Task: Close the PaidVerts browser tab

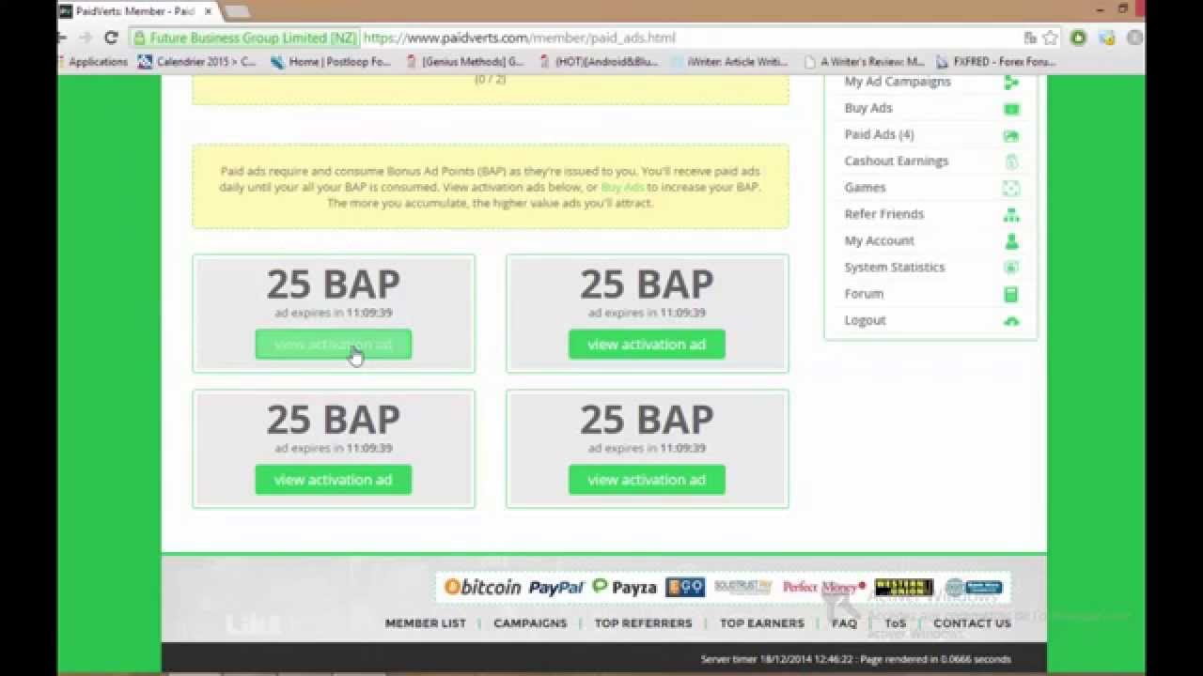Action: tap(207, 11)
